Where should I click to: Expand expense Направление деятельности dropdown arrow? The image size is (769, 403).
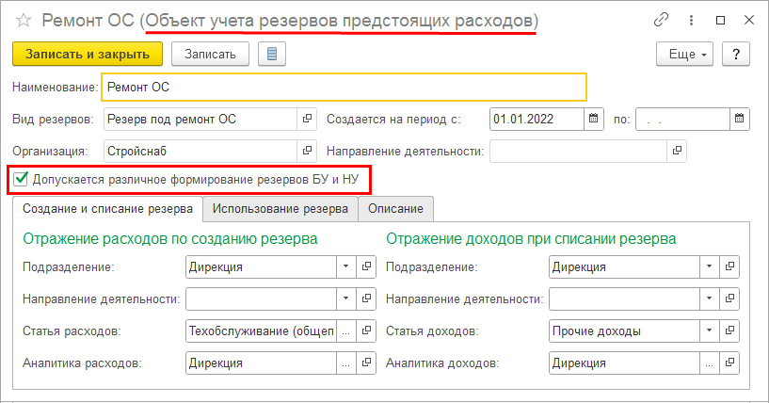point(345,299)
